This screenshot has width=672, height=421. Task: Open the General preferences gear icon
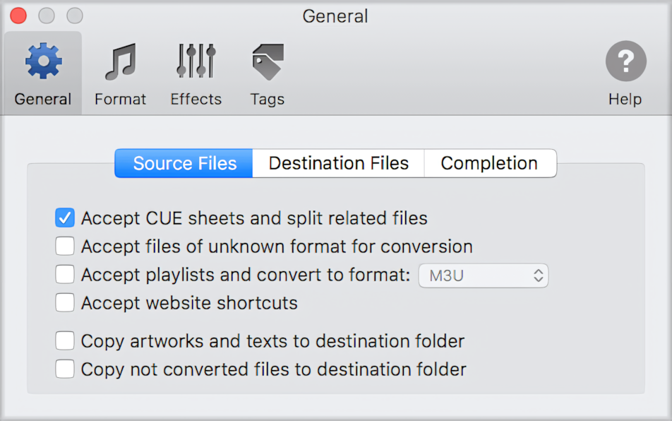pyautogui.click(x=43, y=61)
